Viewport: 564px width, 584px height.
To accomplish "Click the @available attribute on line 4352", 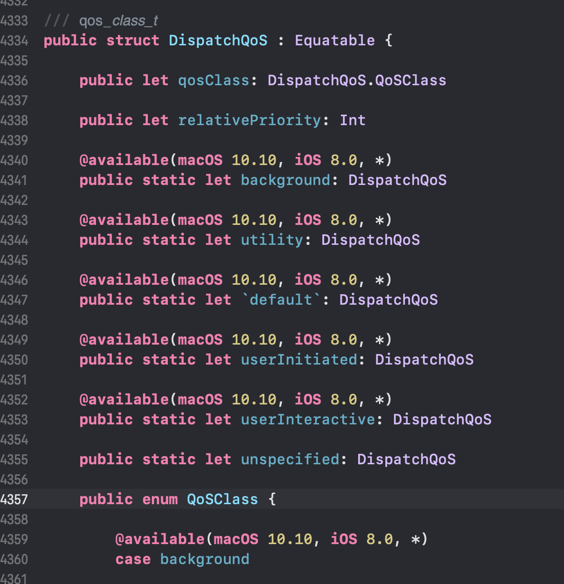I will tap(124, 399).
